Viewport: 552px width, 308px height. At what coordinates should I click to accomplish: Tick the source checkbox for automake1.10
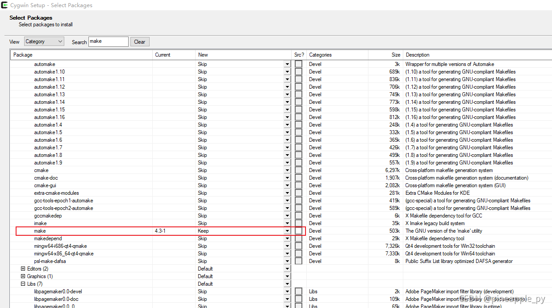[298, 72]
